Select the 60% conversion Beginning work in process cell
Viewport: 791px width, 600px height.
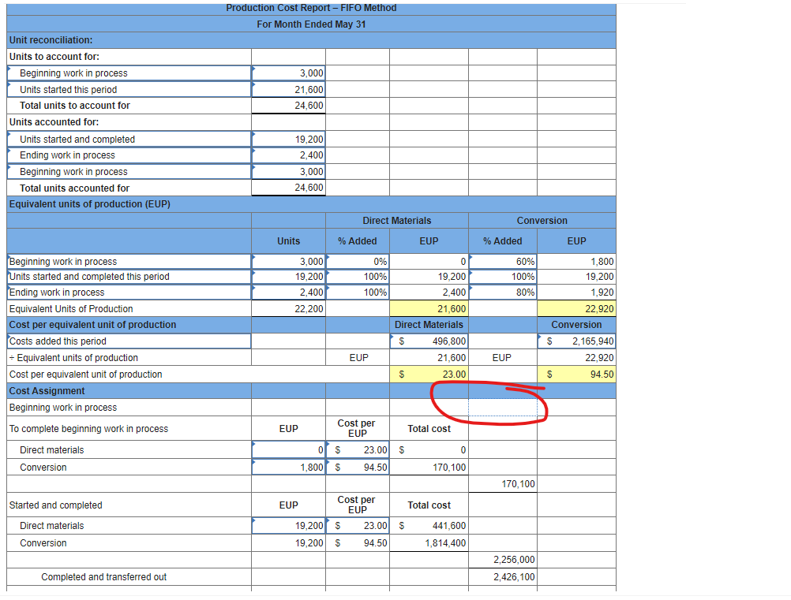click(502, 262)
